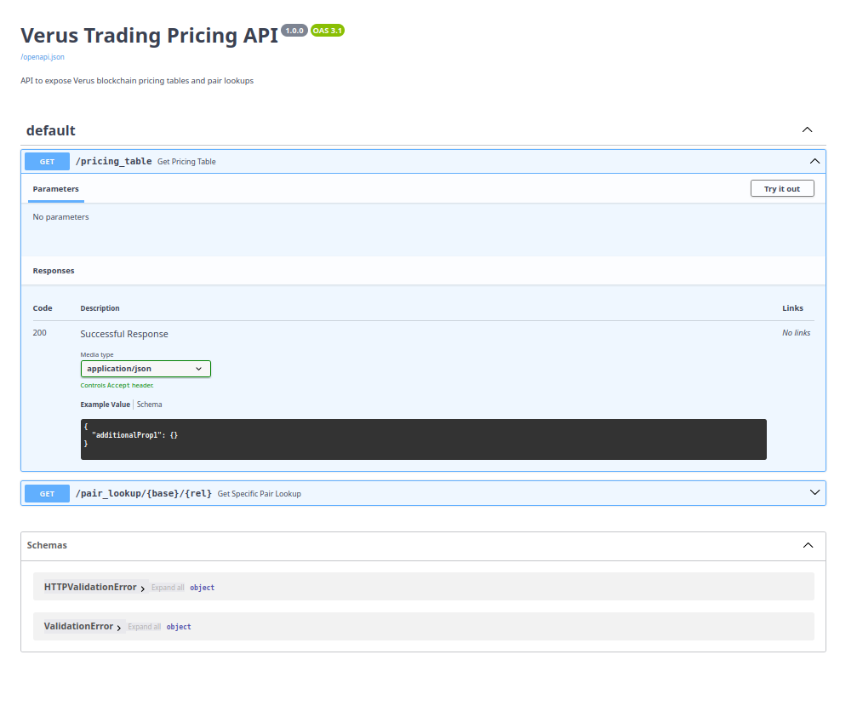Screen dimensions: 857x712
Task: Click the example JSON response body
Action: tap(423, 439)
